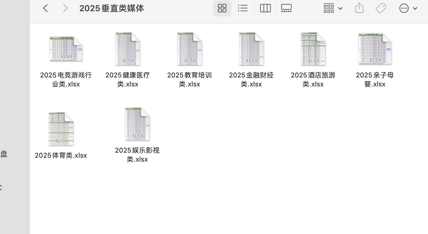The image size is (428, 234).
Task: Click the file name 2025娱乐影视类.xlsx
Action: (137, 155)
